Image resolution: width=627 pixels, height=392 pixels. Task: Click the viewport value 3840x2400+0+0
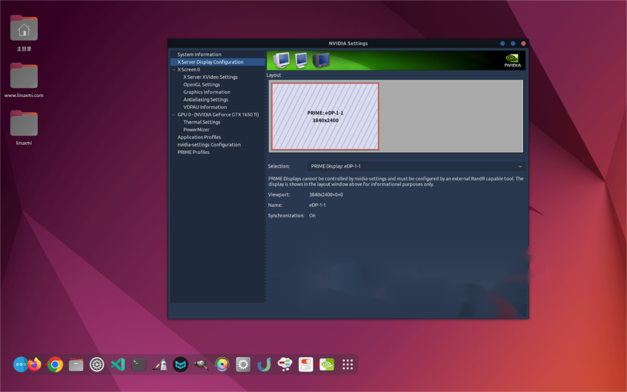pyautogui.click(x=326, y=195)
